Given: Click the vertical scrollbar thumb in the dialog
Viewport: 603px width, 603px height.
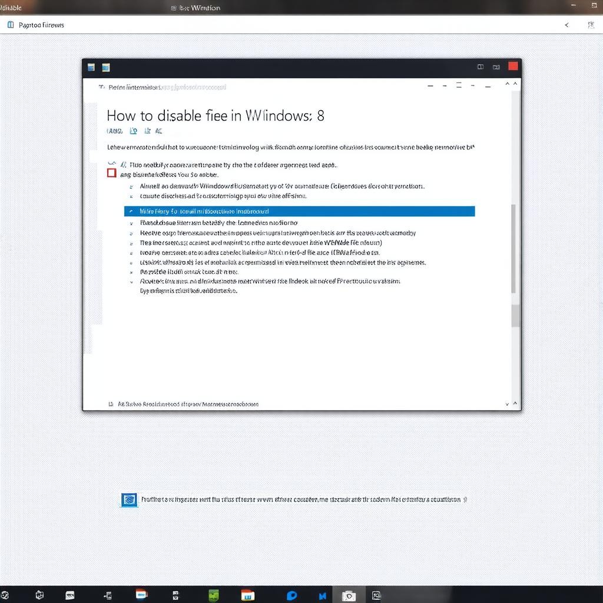Looking at the screenshot, I should click(x=515, y=249).
